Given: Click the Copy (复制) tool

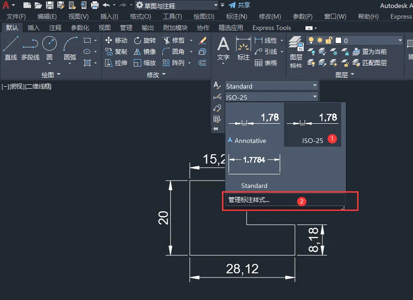Looking at the screenshot, I should [116, 52].
